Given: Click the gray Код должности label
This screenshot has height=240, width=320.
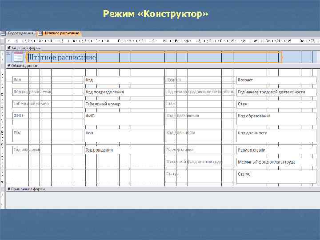Looking at the screenshot, I should [200, 136].
